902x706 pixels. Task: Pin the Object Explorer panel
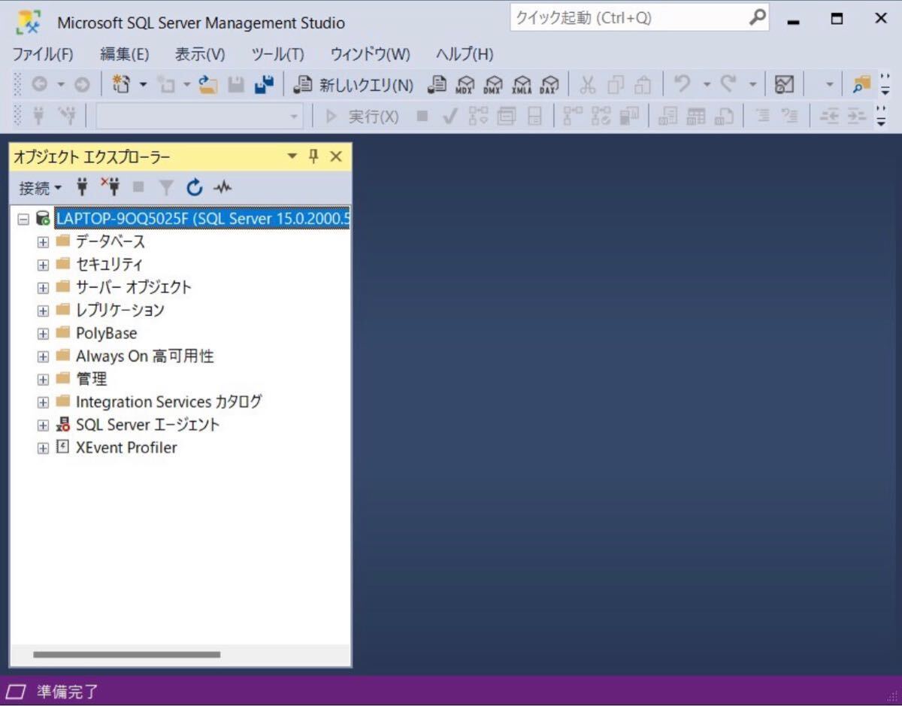313,156
